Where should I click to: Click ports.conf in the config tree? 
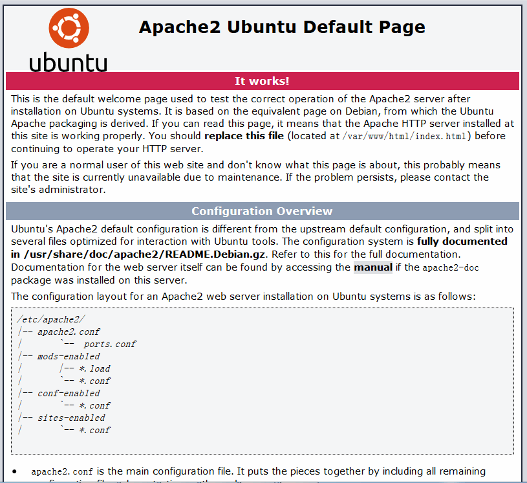[x=110, y=344]
